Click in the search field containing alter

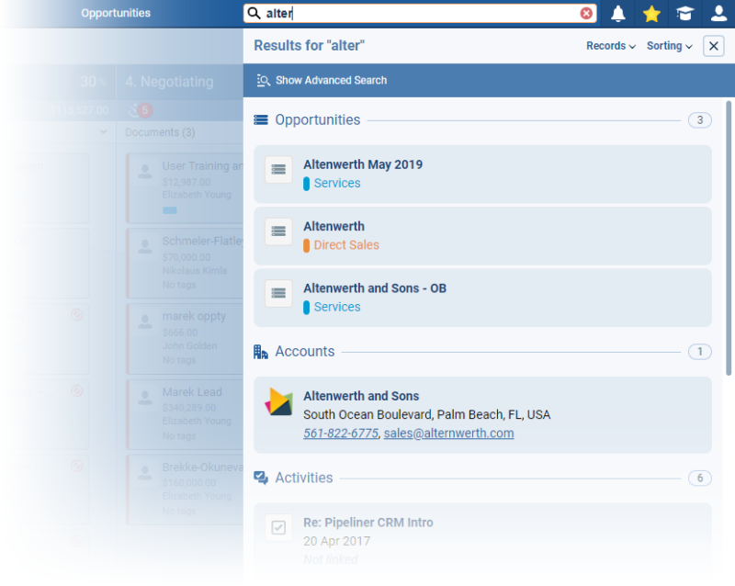[418, 14]
